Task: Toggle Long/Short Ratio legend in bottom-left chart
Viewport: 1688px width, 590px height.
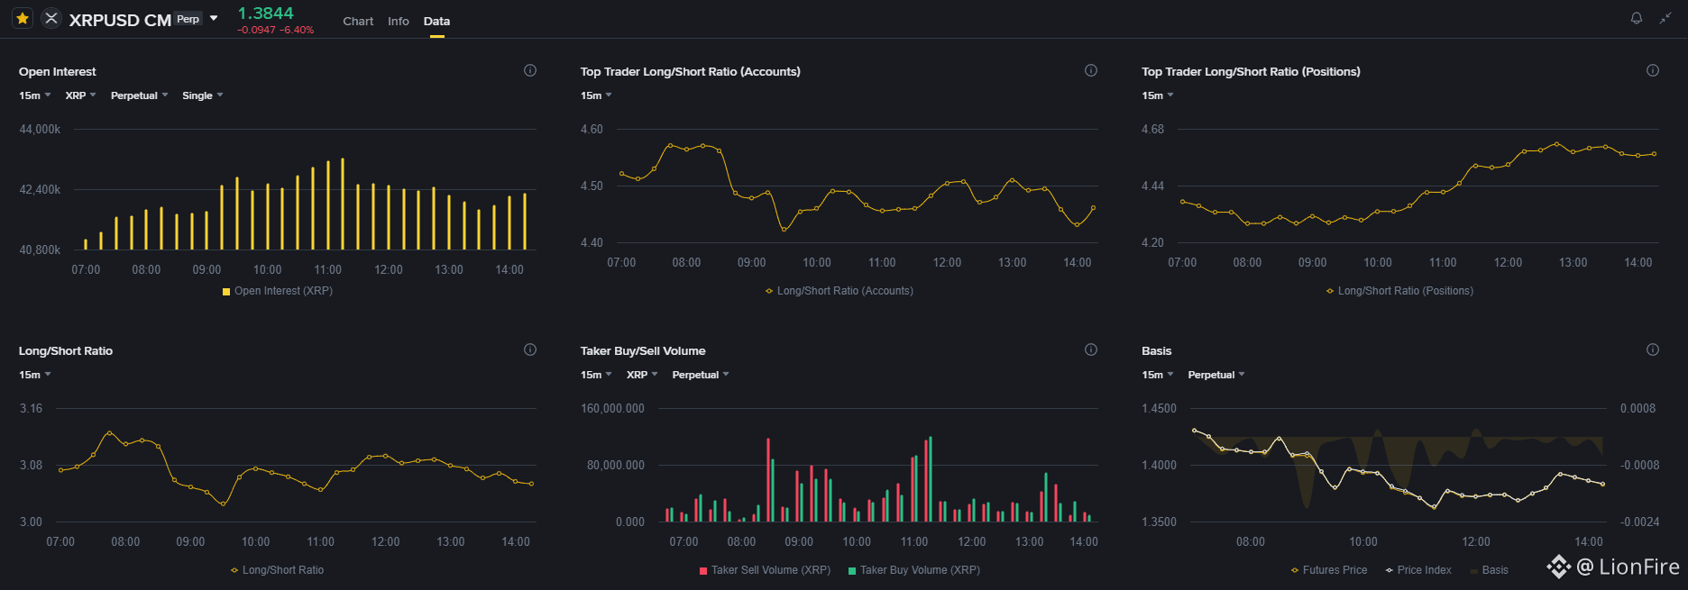Action: 277,570
